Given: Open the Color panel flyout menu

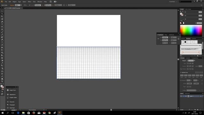Looking at the screenshot, I should [203, 9].
